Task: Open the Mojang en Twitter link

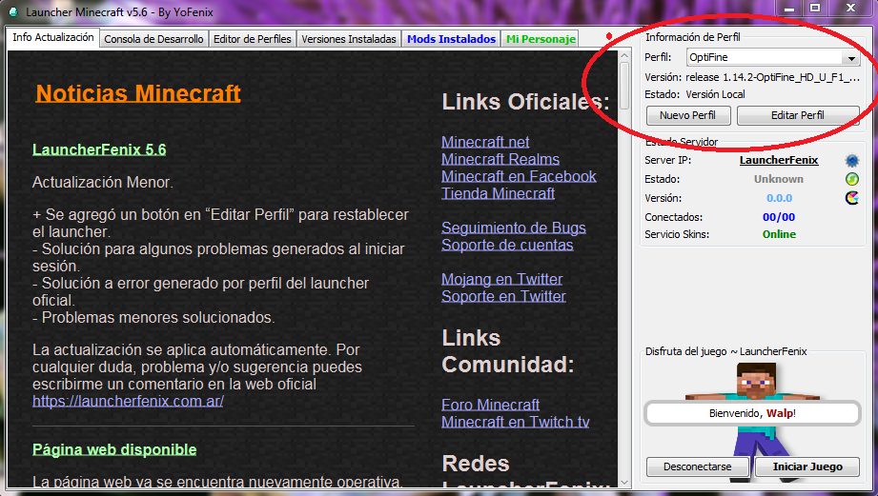Action: click(x=502, y=279)
